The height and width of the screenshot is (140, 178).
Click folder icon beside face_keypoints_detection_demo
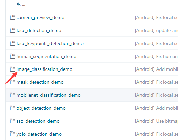click(13, 43)
